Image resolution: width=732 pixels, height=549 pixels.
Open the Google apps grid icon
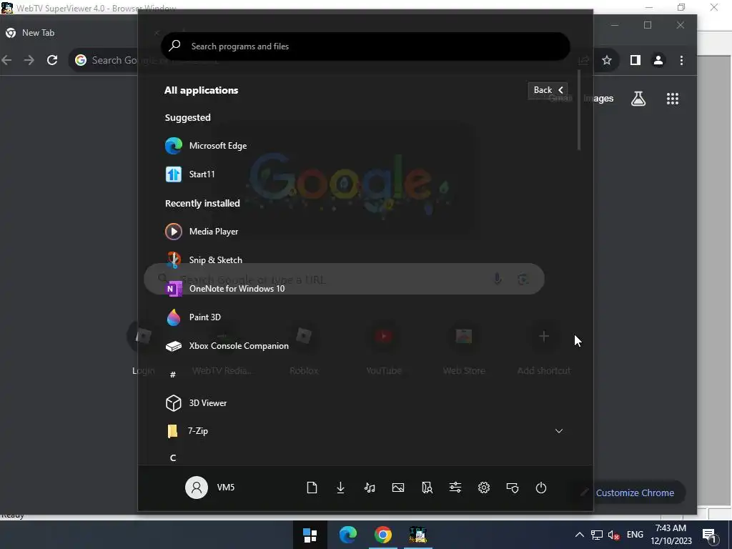click(673, 99)
